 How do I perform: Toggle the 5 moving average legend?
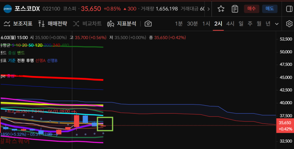(13, 45)
